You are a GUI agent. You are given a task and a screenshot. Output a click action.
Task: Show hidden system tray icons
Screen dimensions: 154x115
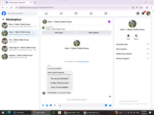125,113
